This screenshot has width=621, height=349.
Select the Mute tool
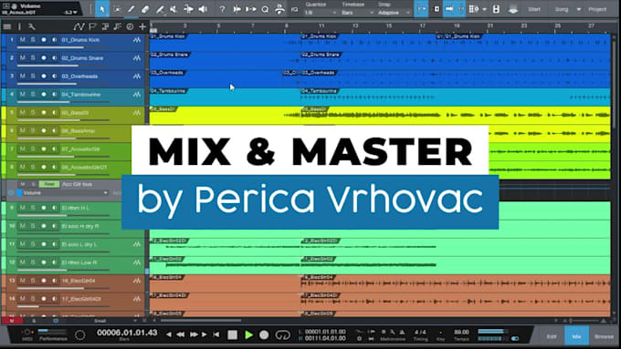click(174, 9)
